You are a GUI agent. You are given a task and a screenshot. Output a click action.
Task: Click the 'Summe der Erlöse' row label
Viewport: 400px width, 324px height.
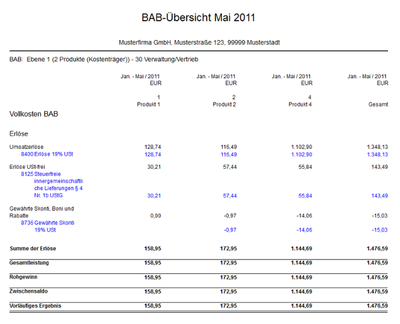pyautogui.click(x=33, y=249)
